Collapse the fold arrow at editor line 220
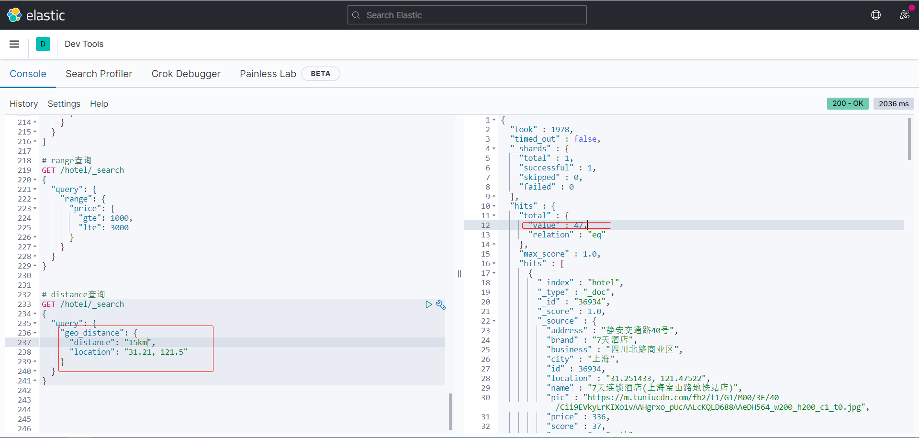 (x=35, y=180)
